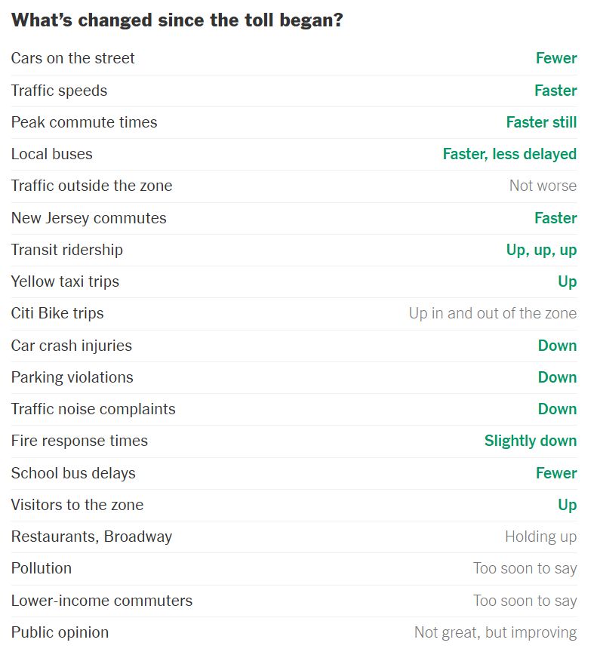The image size is (600, 658).
Task: Select the 'Local buses' row label
Action: click(x=51, y=154)
